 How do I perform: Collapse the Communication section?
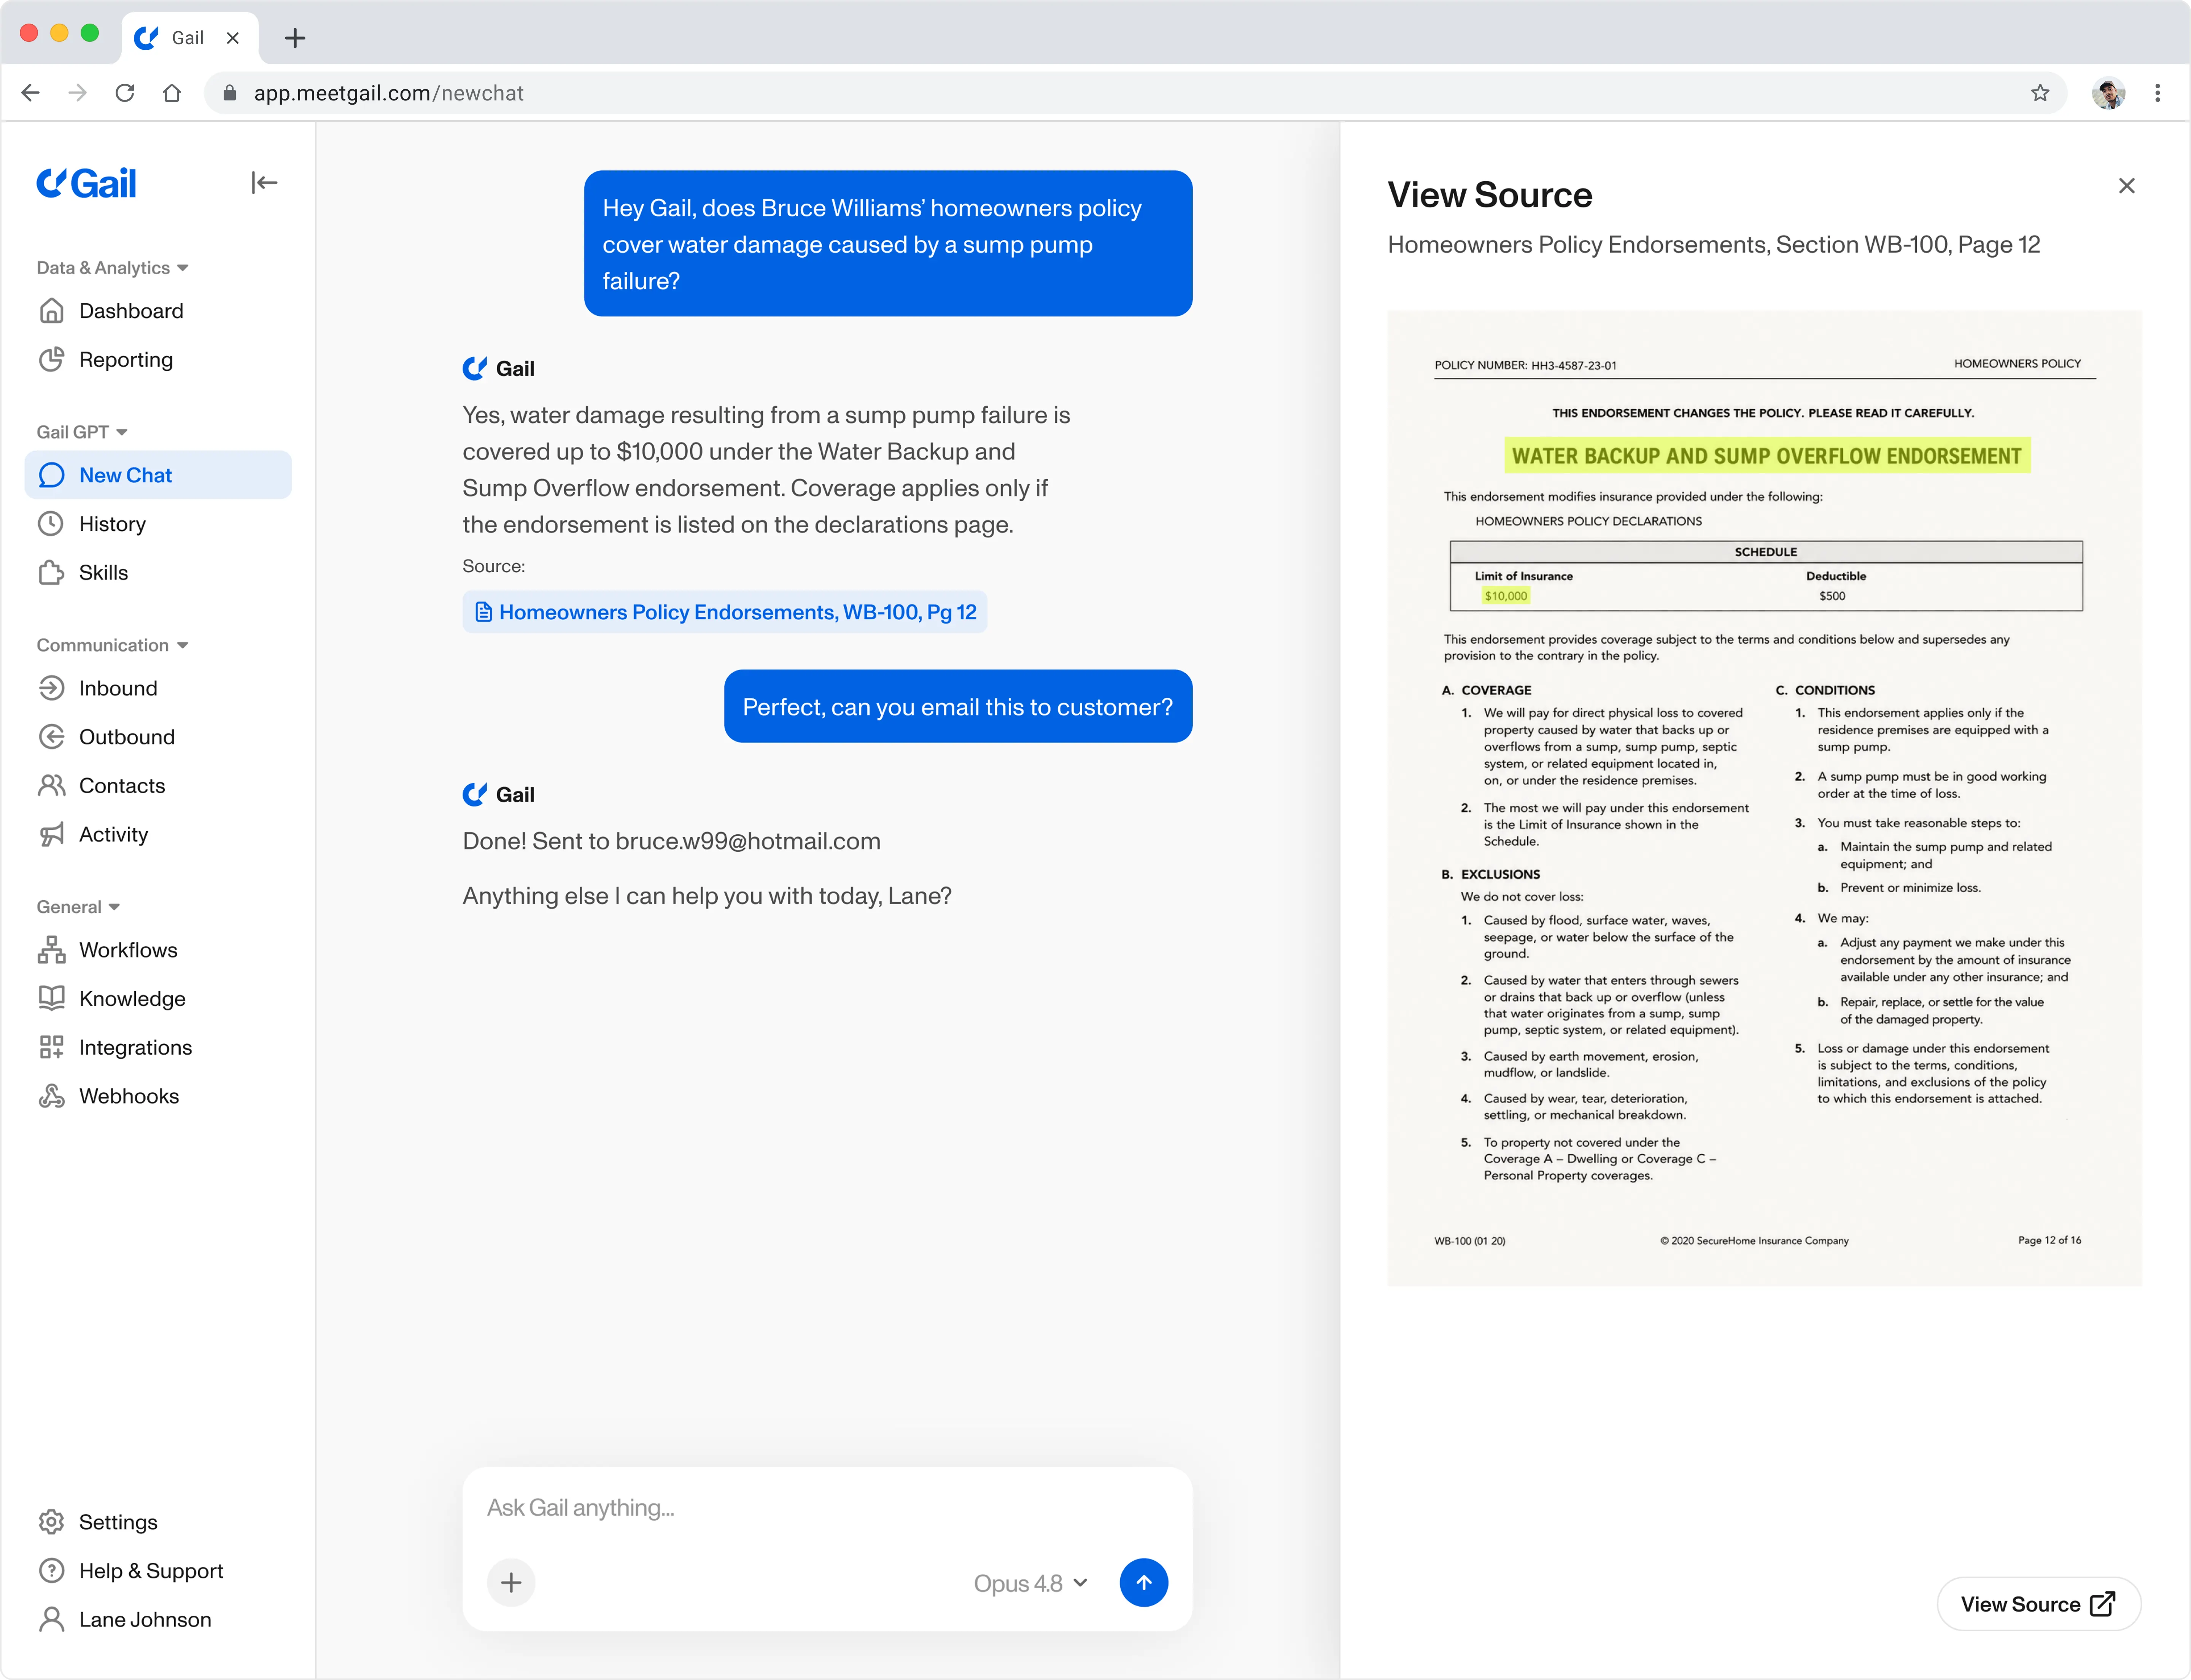[182, 645]
